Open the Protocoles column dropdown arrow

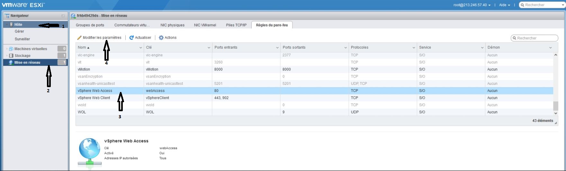pos(414,48)
